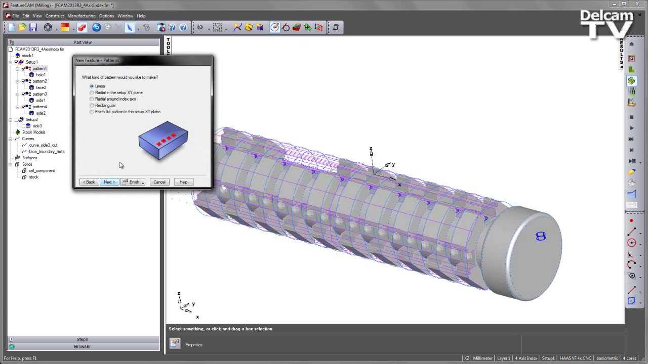Click the Stop simulation square on right toolbar
Viewport: 648px width, 364px height.
(631, 117)
